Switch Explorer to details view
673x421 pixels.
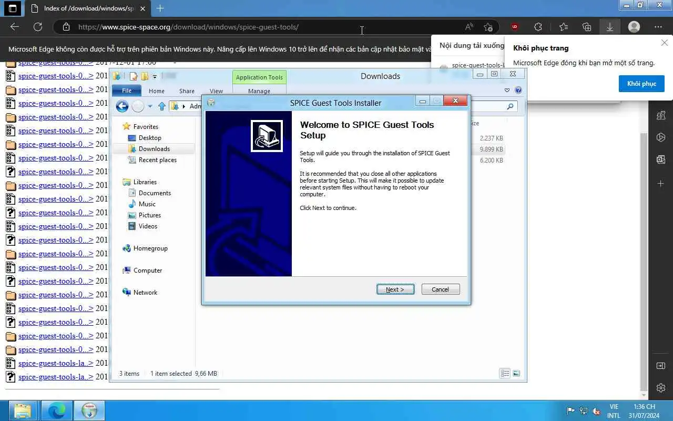[x=505, y=374]
